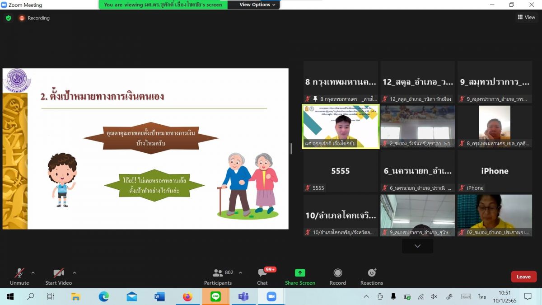Expand the caret next to Participants
The width and height of the screenshot is (542, 305).
click(x=240, y=272)
